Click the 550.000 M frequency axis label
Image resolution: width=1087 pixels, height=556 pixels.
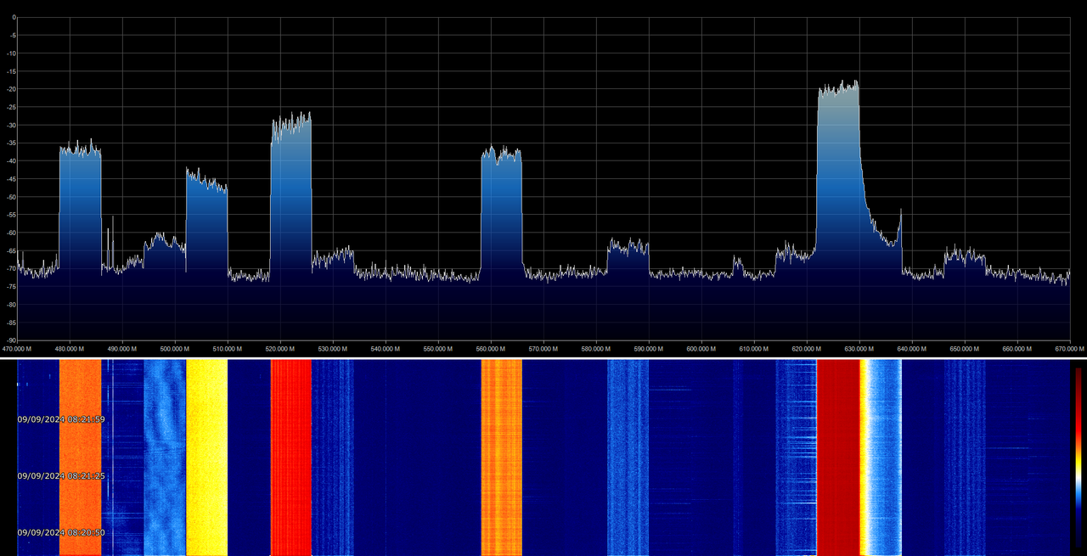pyautogui.click(x=438, y=349)
